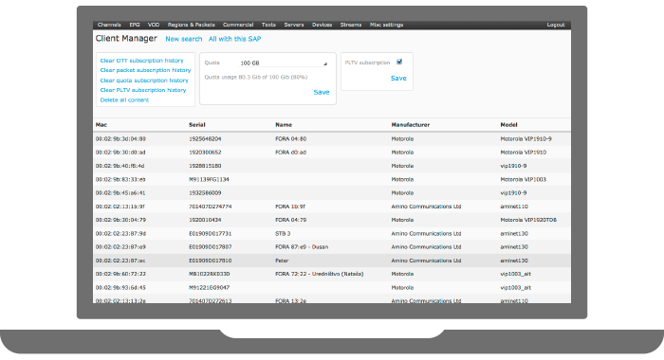664x360 pixels.
Task: Open the Channels menu
Action: tap(109, 25)
